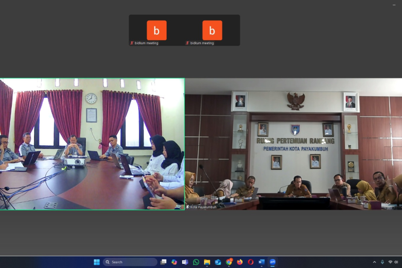Image resolution: width=402 pixels, height=268 pixels.
Task: Select the left bidkum meeting participant tile
Action: tap(157, 30)
